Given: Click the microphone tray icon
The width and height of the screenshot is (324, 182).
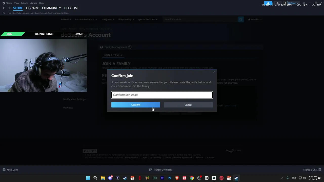Looking at the screenshot, I should coord(288,178).
